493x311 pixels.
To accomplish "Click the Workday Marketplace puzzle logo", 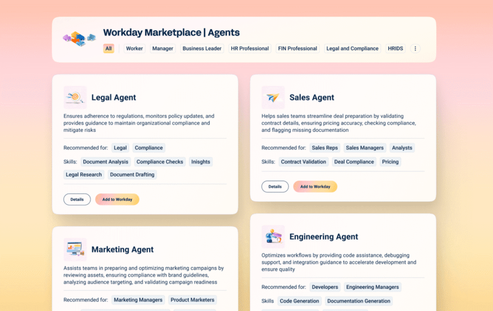I will pos(79,39).
